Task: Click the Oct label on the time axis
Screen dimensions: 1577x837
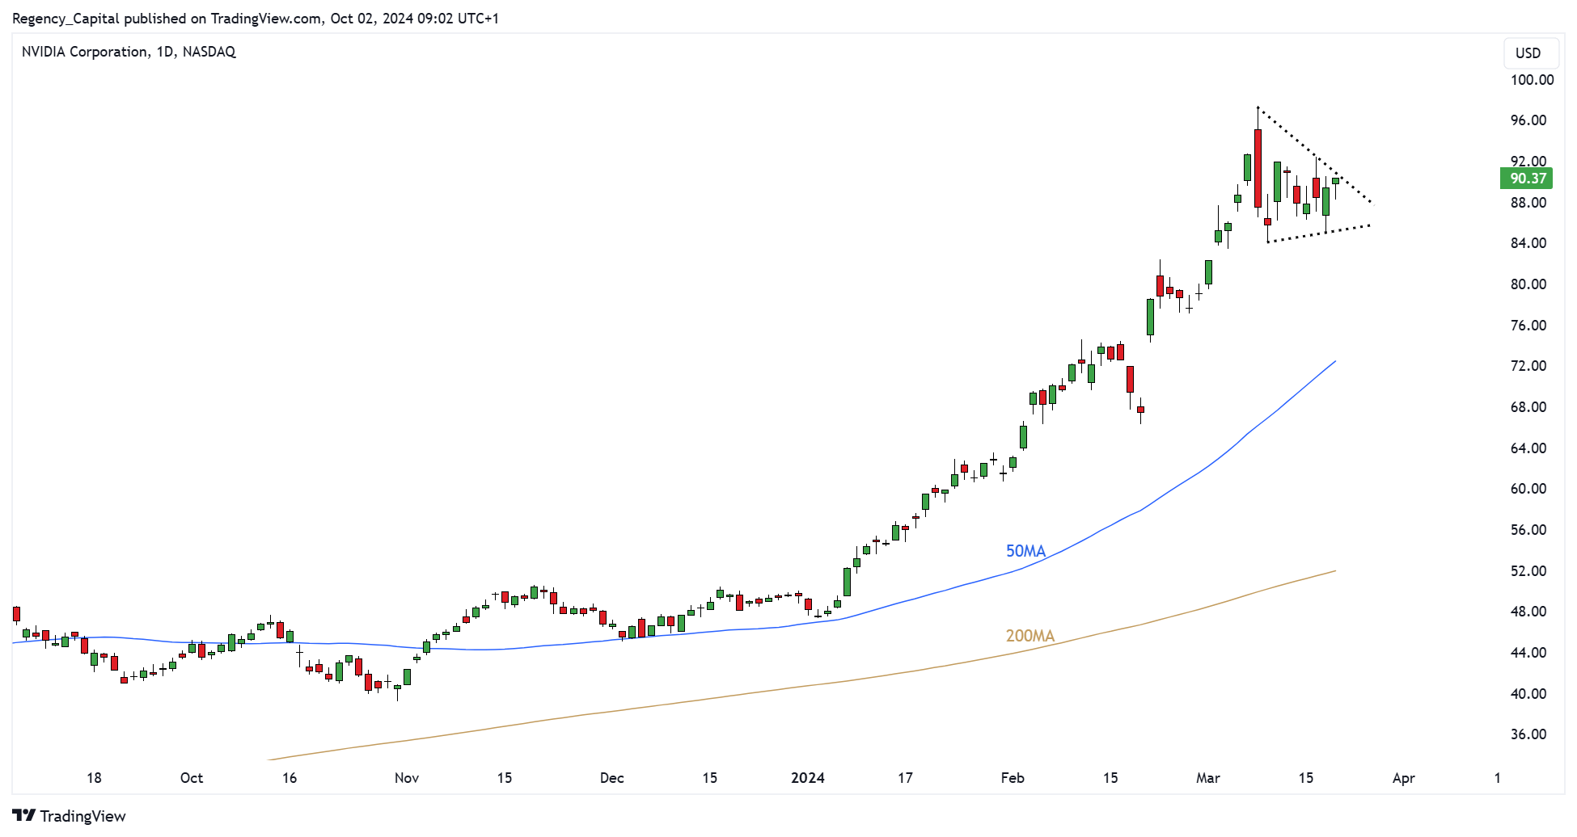Action: 192,778
